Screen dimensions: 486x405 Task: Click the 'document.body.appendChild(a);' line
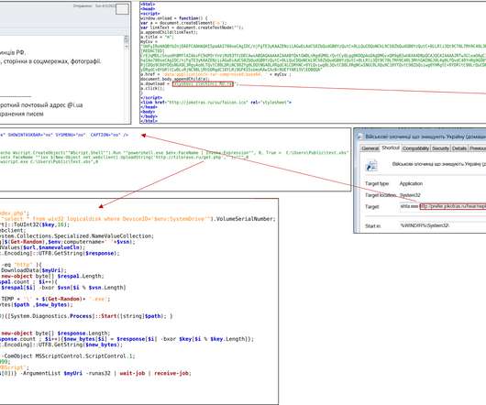[x=175, y=80]
